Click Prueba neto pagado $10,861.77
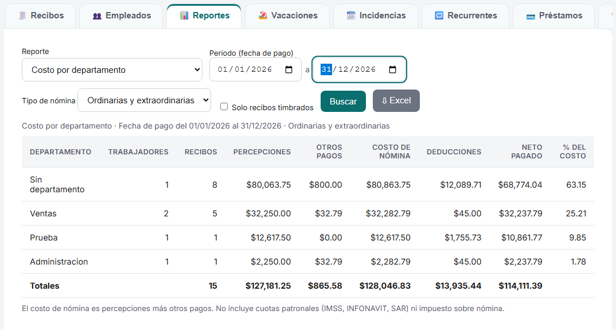The height and width of the screenshot is (330, 616). 522,238
